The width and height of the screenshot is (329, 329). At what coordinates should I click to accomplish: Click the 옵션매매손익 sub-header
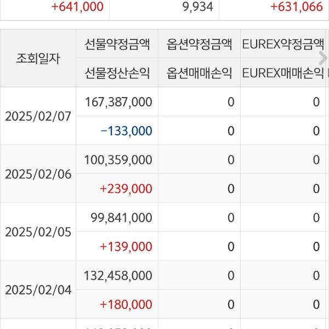[199, 73]
